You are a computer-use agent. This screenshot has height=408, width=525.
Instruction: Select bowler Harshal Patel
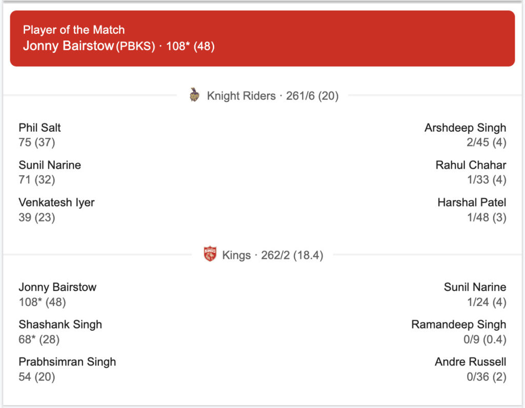coord(472,202)
